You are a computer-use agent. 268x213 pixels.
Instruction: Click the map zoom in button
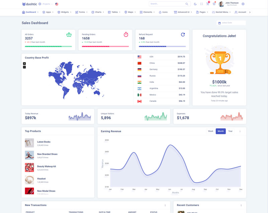[x=24, y=63]
